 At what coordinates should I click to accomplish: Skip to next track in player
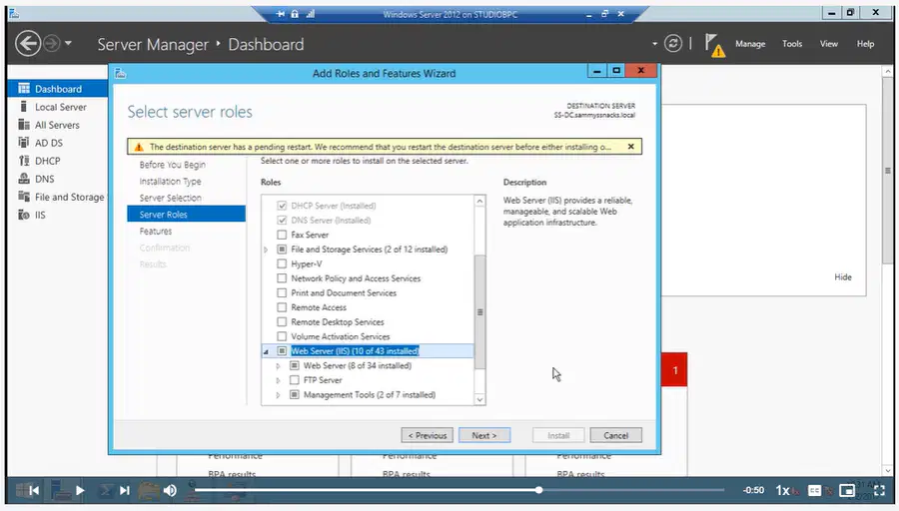coord(125,490)
